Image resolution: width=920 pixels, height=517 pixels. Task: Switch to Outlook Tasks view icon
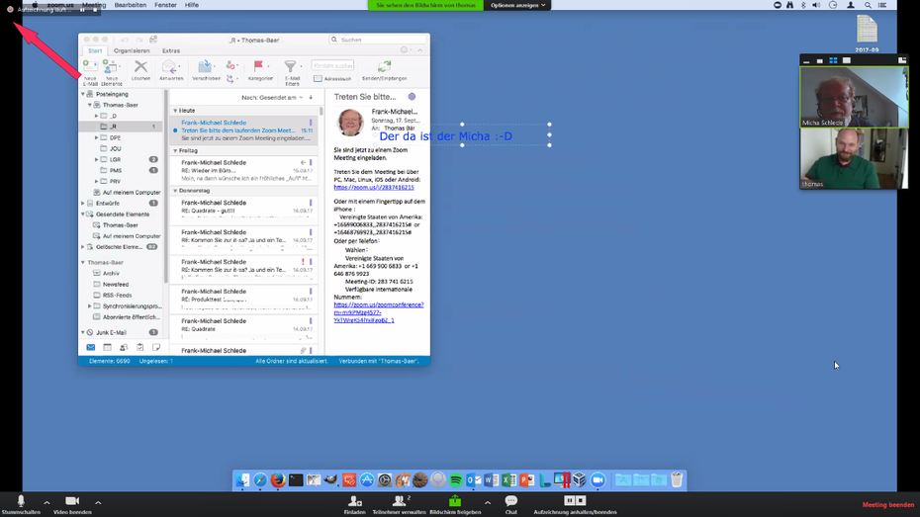click(140, 348)
